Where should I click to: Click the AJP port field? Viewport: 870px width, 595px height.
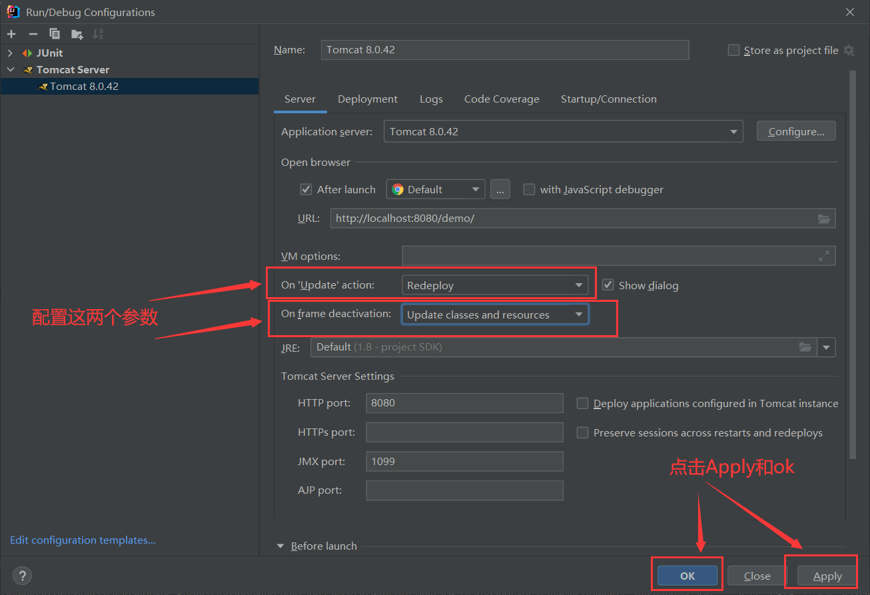tap(465, 490)
